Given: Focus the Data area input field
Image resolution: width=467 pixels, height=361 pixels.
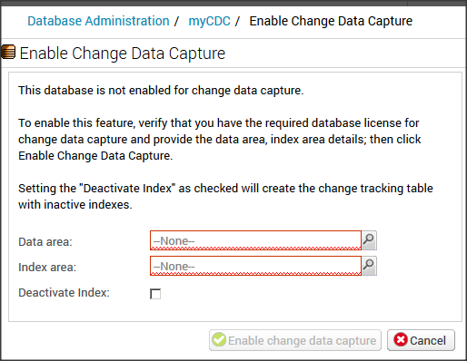Looking at the screenshot, I should 255,240.
